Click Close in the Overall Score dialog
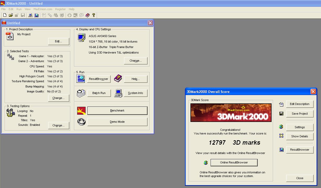This screenshot has height=188, width=321. [x=300, y=178]
